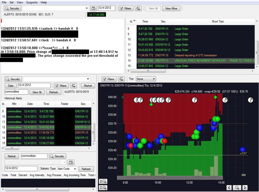Click the zoom reset icon at the chart's bottom left
This screenshot has height=192, width=259.
coord(103,187)
